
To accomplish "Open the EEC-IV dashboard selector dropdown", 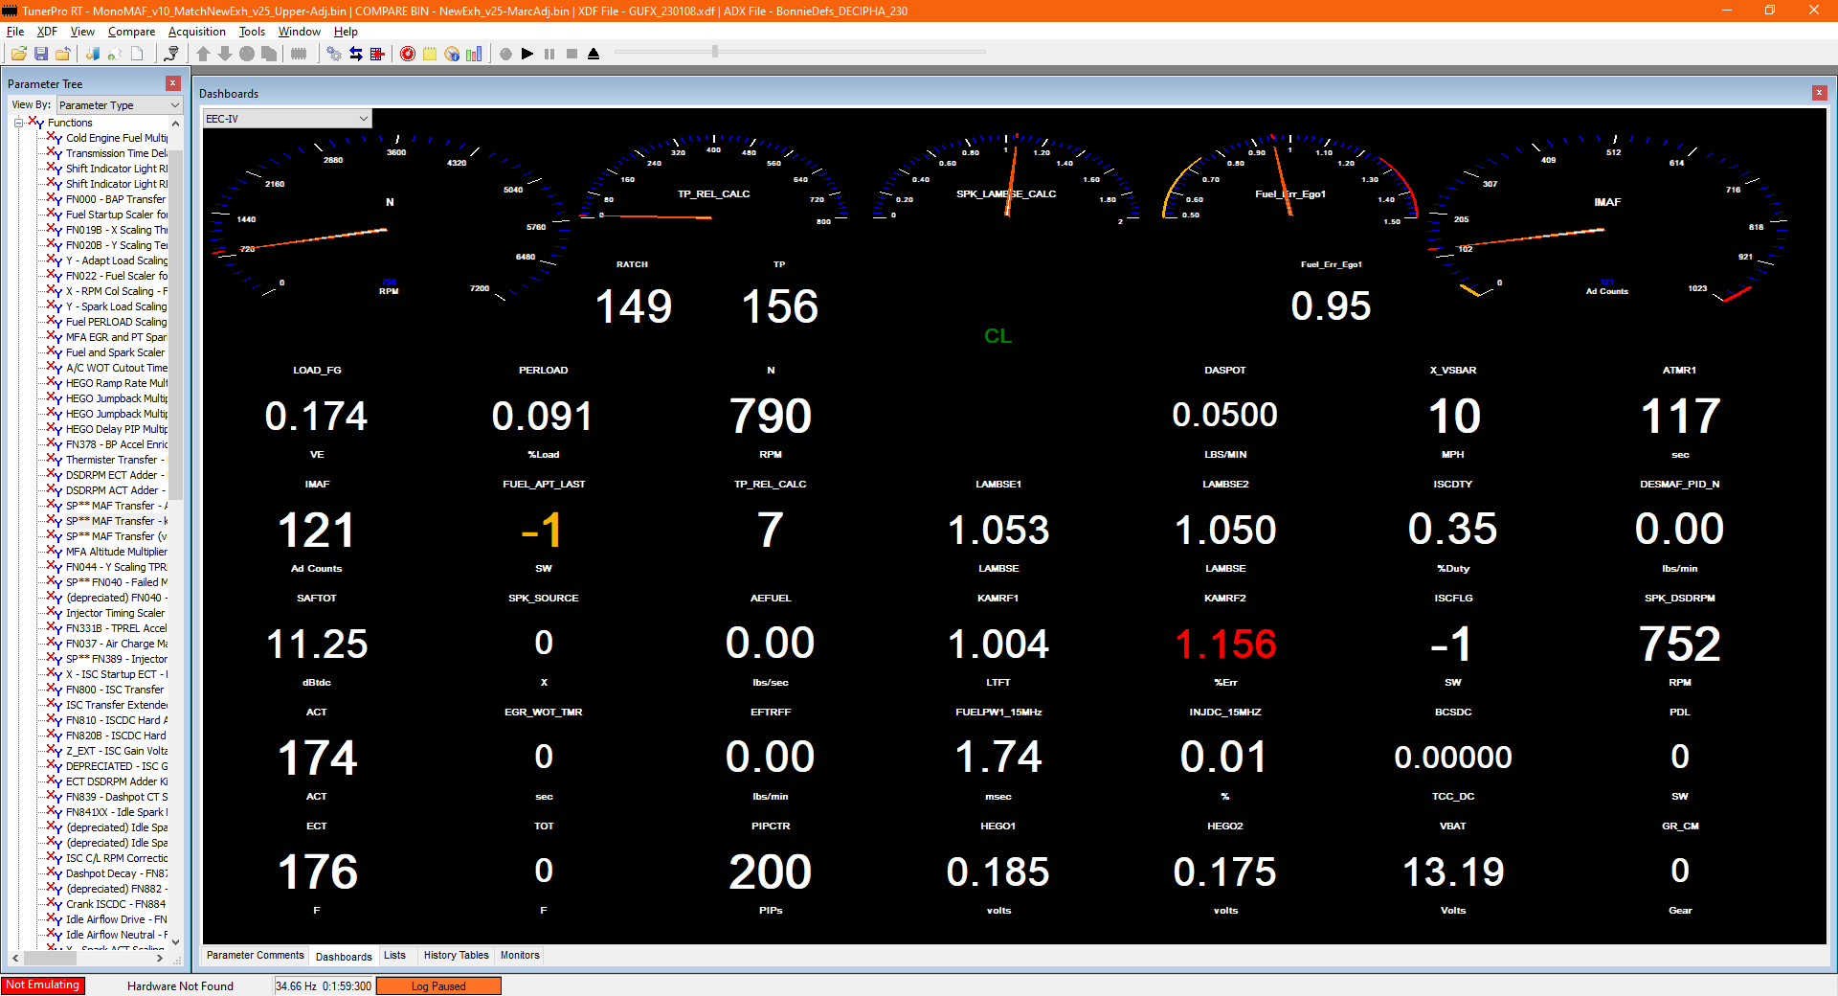I will (286, 119).
